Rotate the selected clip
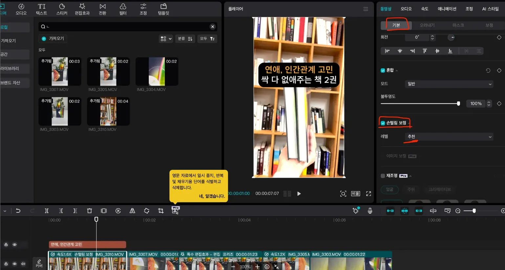 (x=146, y=211)
